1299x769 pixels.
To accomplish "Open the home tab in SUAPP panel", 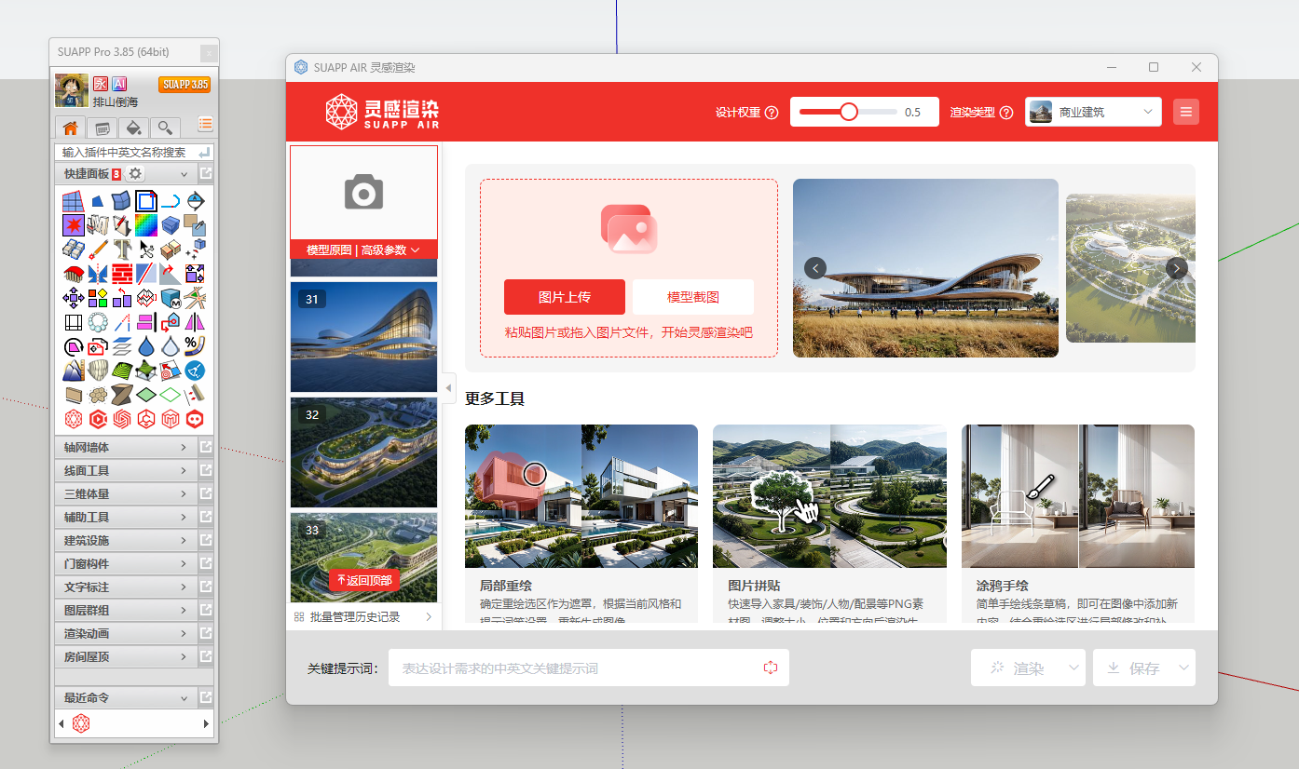I will pos(69,128).
